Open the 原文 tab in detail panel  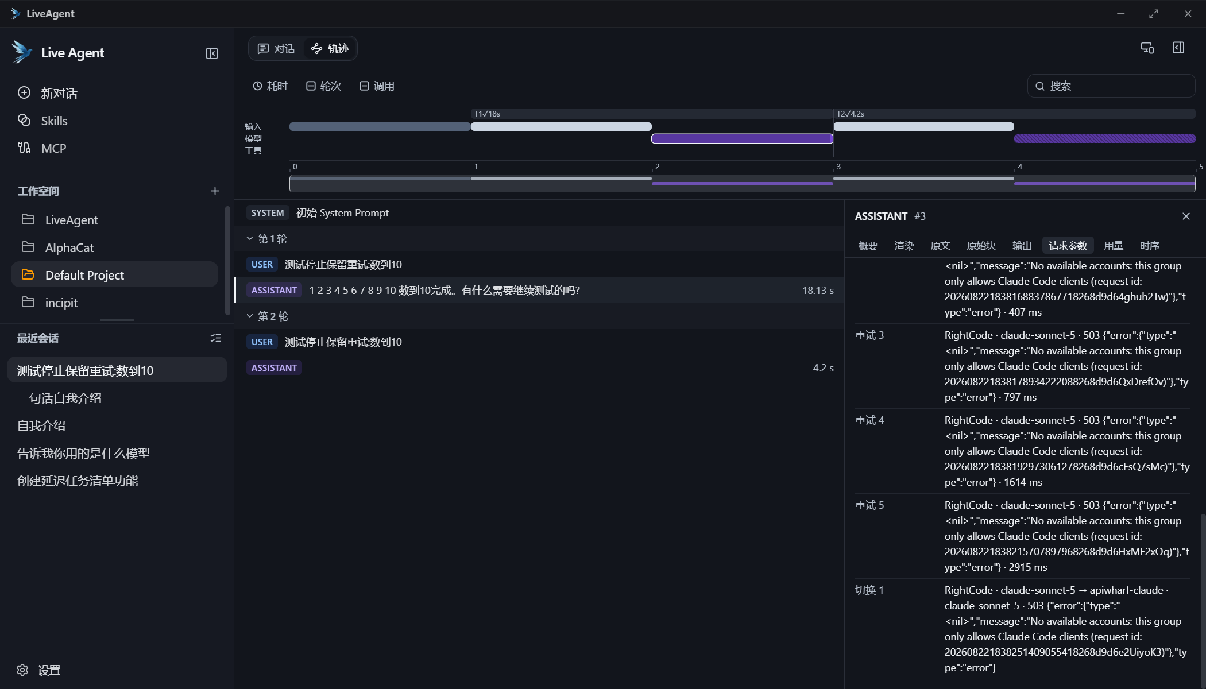tap(940, 246)
